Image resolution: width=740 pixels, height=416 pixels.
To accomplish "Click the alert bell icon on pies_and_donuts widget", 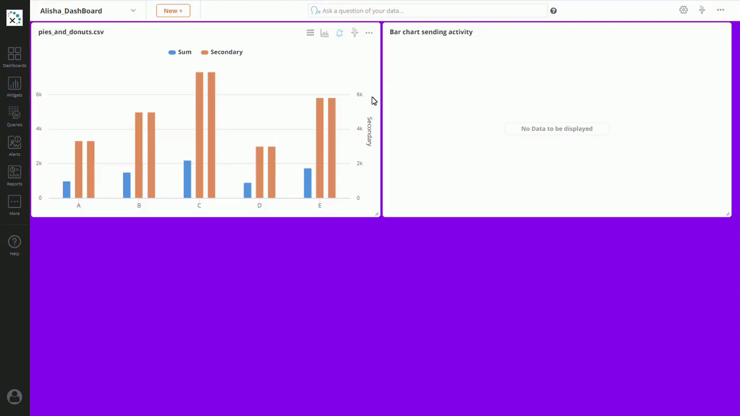I will pyautogui.click(x=339, y=33).
